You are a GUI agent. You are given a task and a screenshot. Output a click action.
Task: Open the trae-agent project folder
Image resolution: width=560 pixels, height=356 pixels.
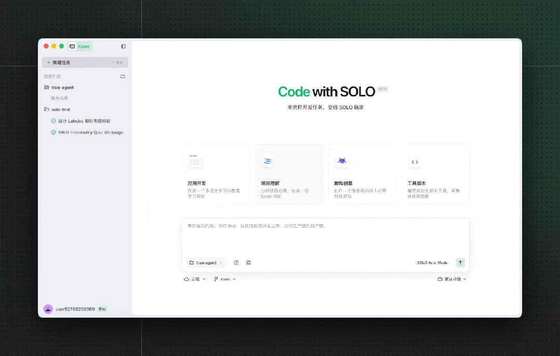[59, 88]
